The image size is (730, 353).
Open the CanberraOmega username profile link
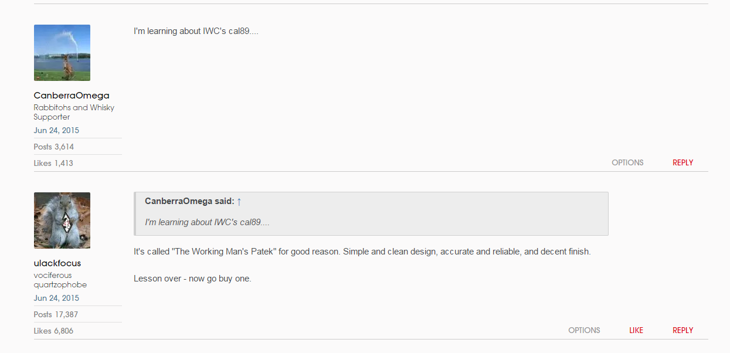(72, 96)
